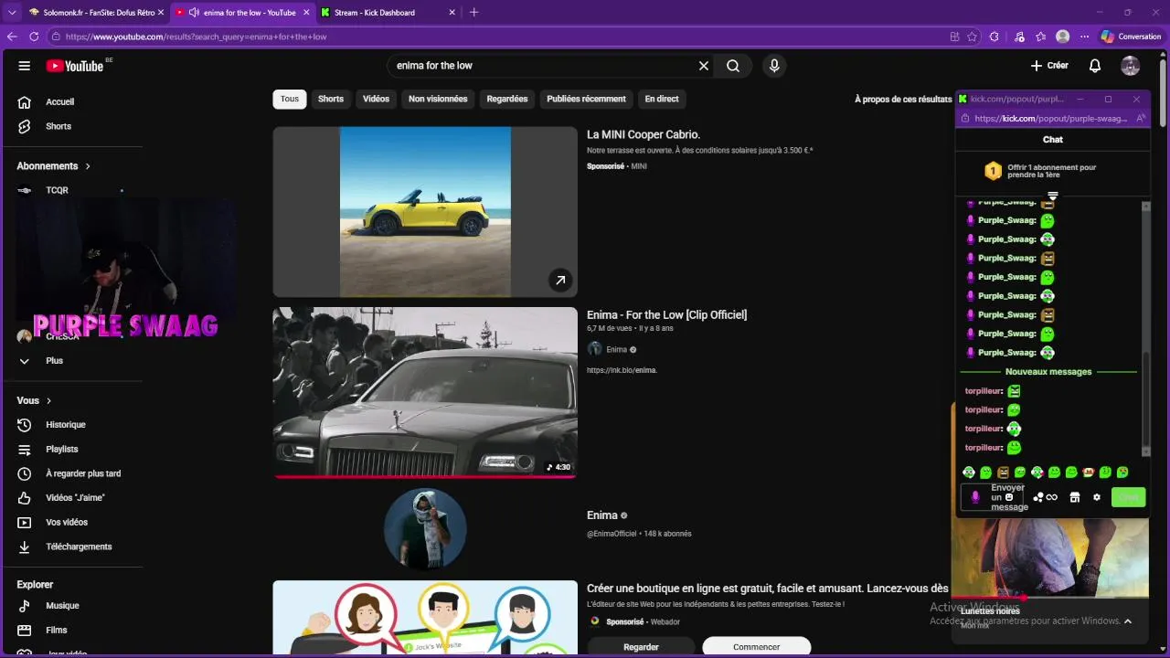Open browser profile avatar
Screen dimensions: 1170x658
[1062, 37]
